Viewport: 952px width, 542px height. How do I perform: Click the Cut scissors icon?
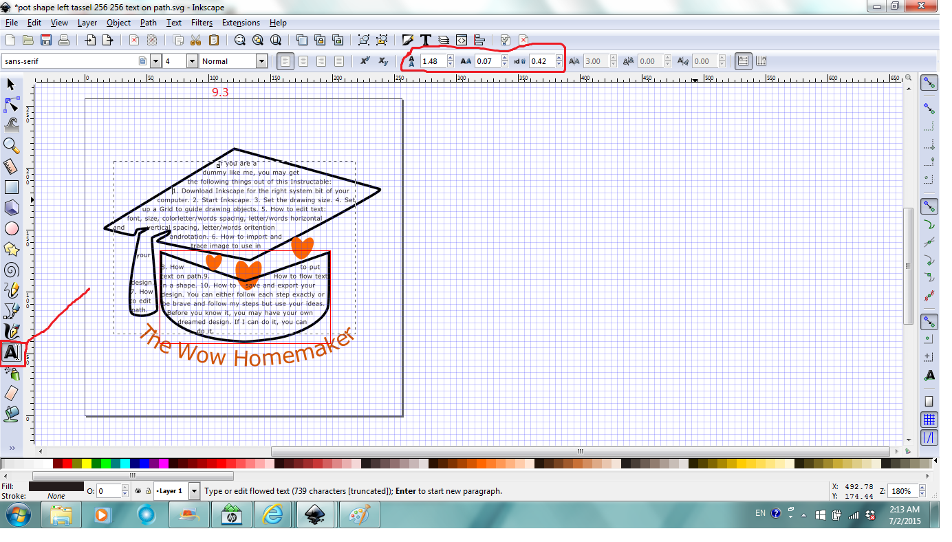point(195,40)
